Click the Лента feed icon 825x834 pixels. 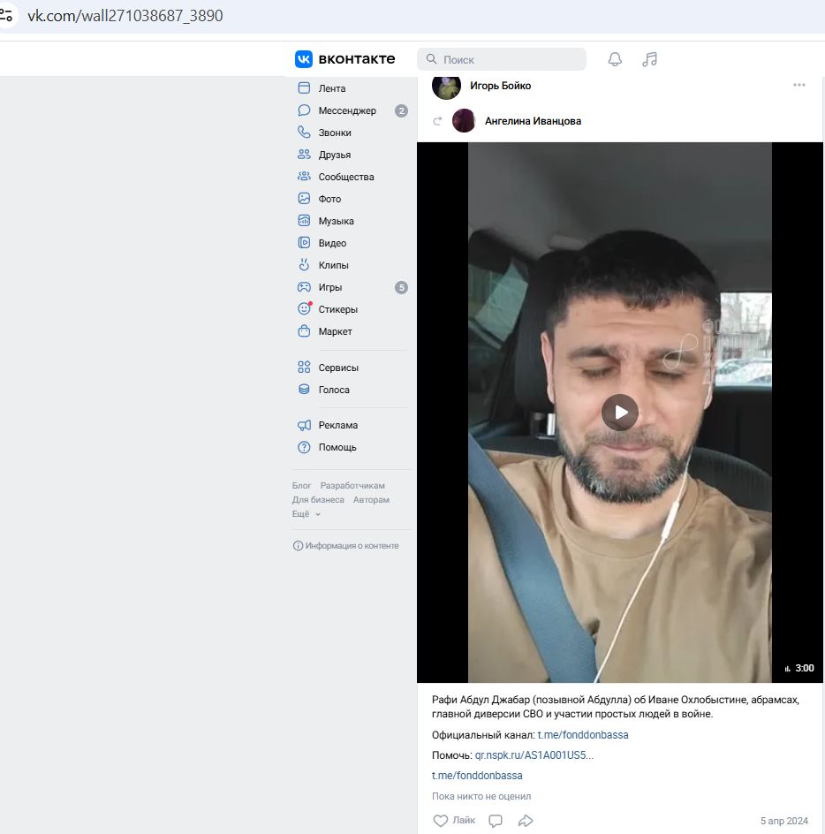click(304, 88)
